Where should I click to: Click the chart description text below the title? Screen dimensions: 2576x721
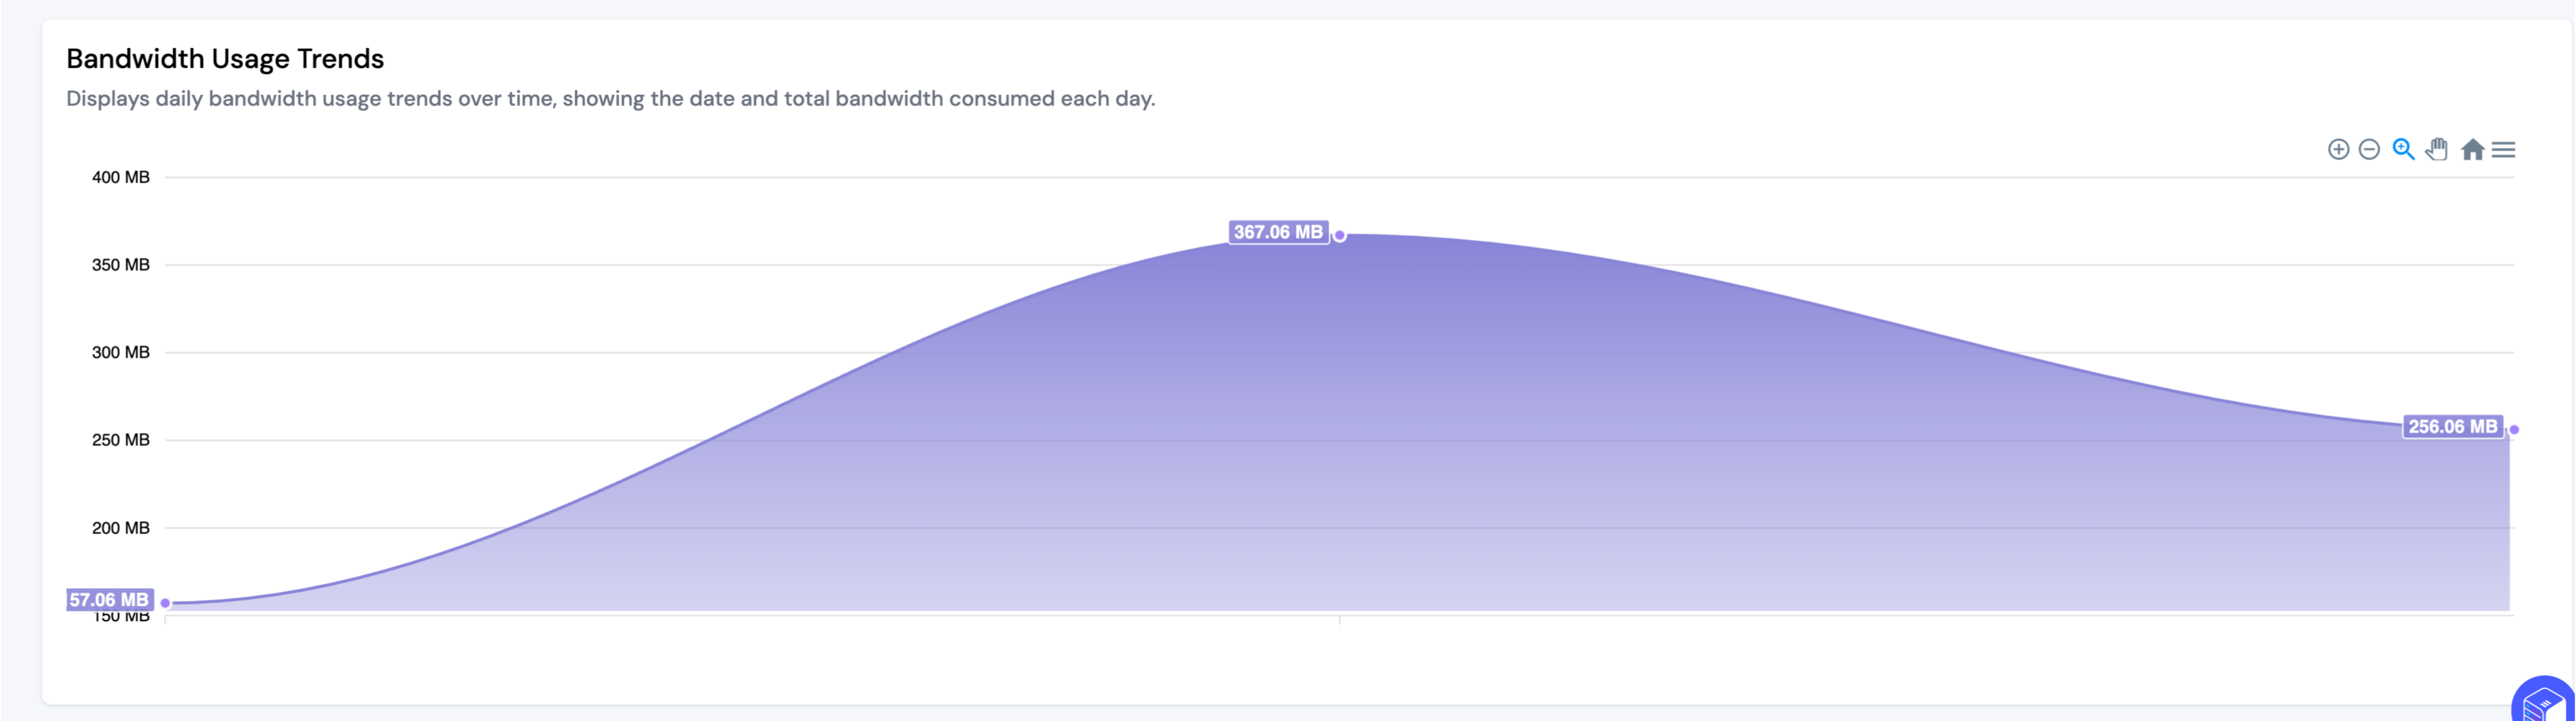(x=610, y=99)
